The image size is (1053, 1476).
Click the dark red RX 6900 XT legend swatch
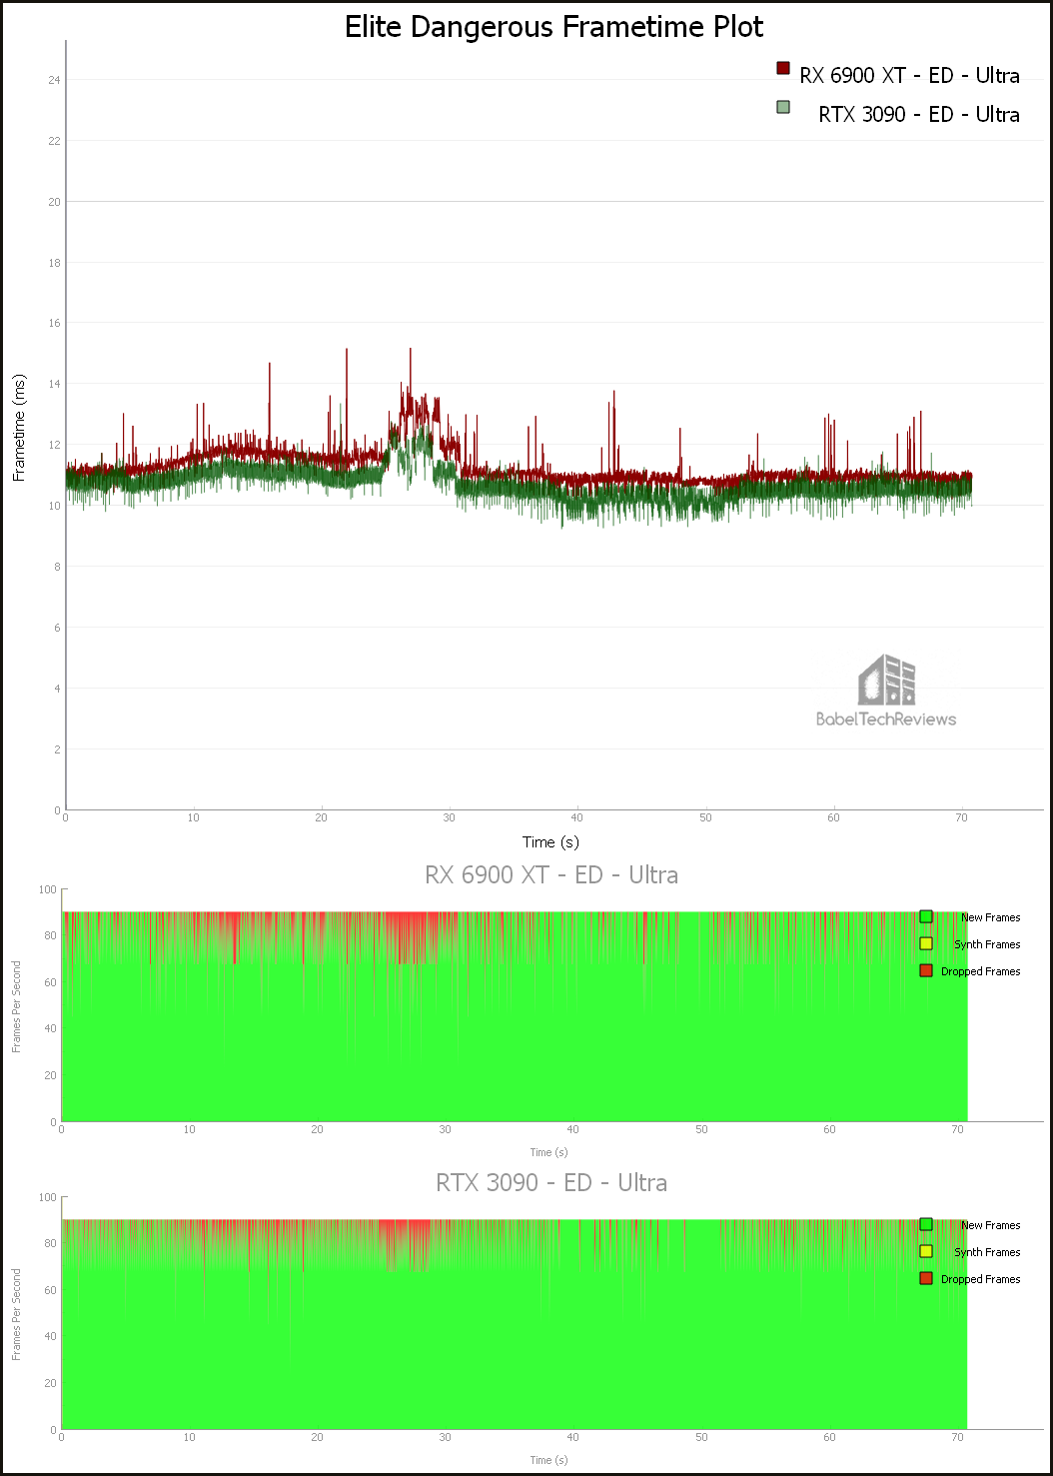[783, 68]
